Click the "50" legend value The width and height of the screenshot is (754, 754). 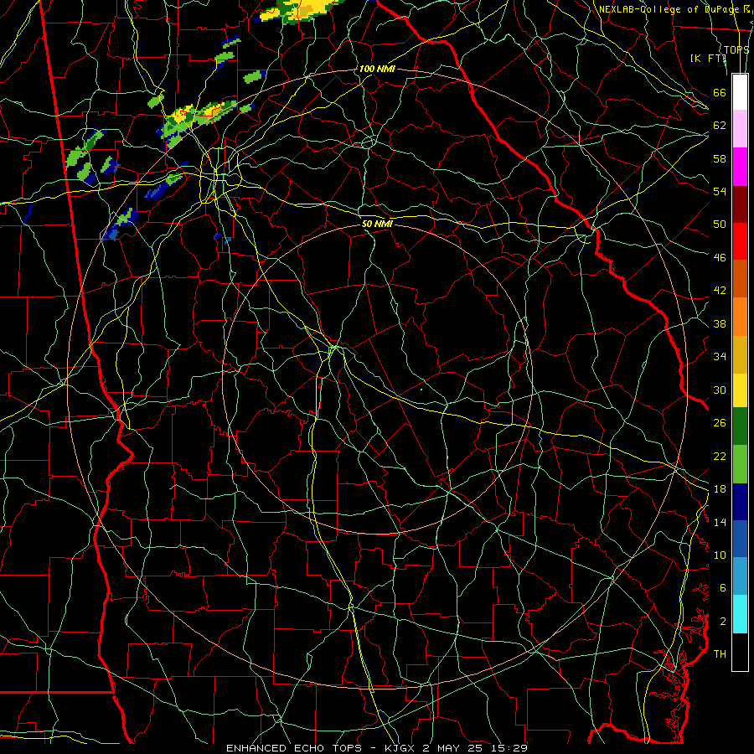click(720, 225)
